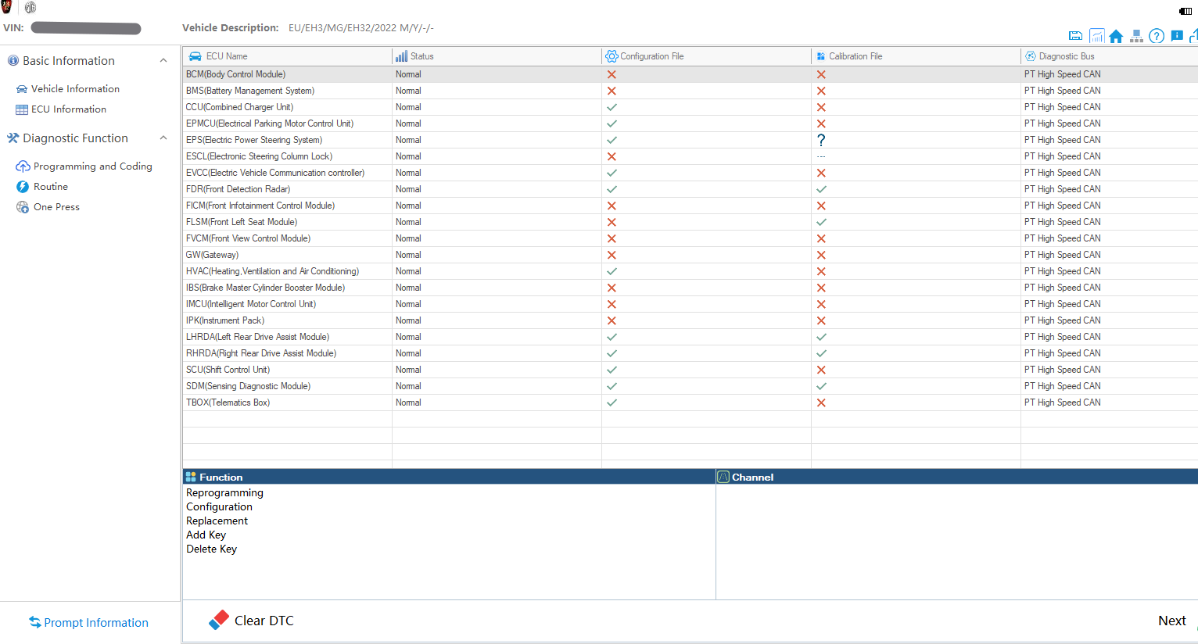Viewport: 1198px width, 644px height.
Task: Open the Prompt Information link
Action: point(95,623)
